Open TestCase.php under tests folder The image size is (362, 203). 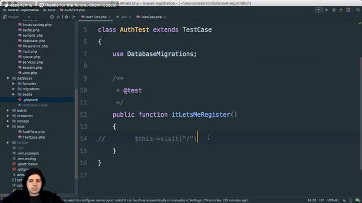pos(34,138)
